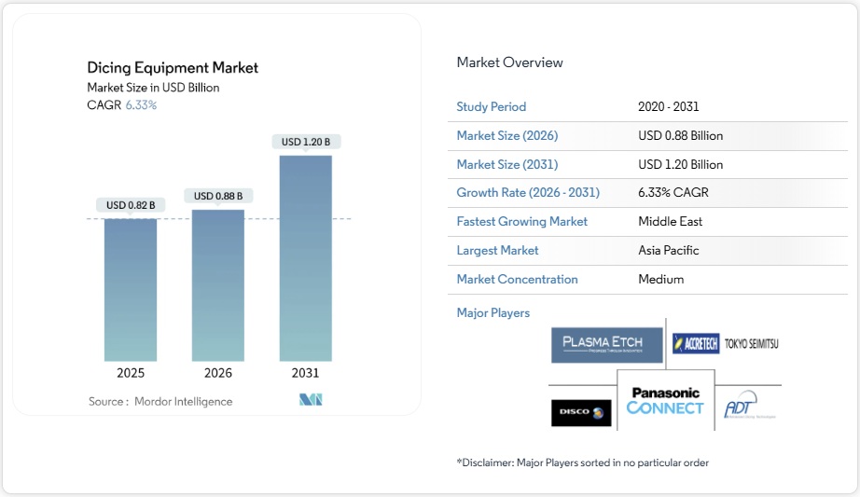Click the CAGR 6.33% value in chart header
860x497 pixels.
coord(141,105)
